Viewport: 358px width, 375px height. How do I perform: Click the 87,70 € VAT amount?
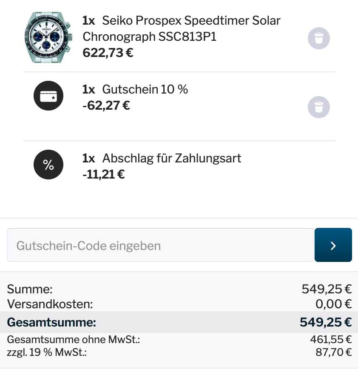tap(333, 352)
